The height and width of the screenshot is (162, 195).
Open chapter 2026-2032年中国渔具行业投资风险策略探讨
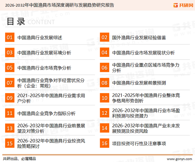point(51,144)
